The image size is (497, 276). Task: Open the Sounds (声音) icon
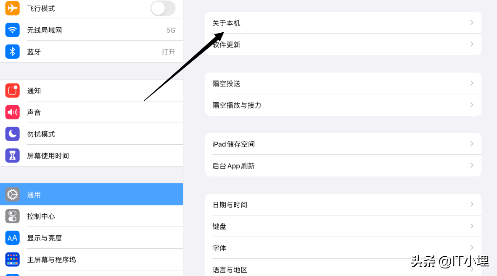(x=12, y=112)
